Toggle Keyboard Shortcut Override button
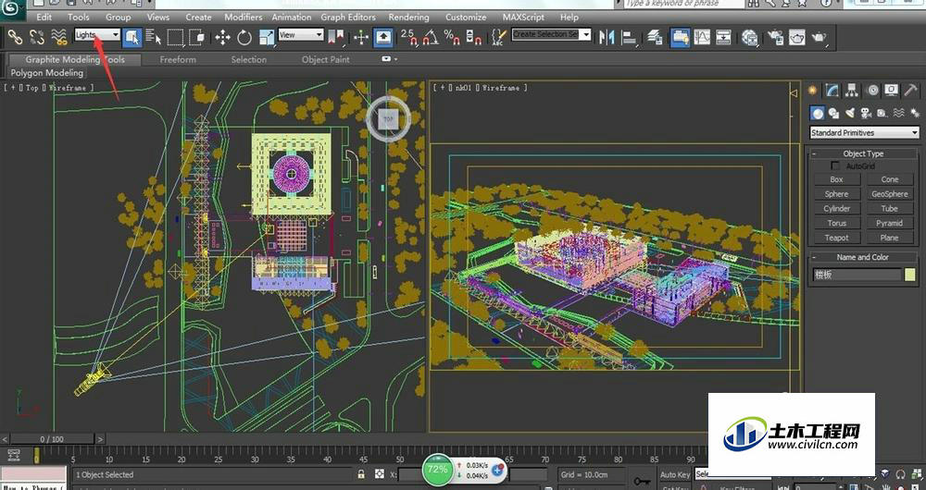The image size is (926, 490). tap(384, 37)
